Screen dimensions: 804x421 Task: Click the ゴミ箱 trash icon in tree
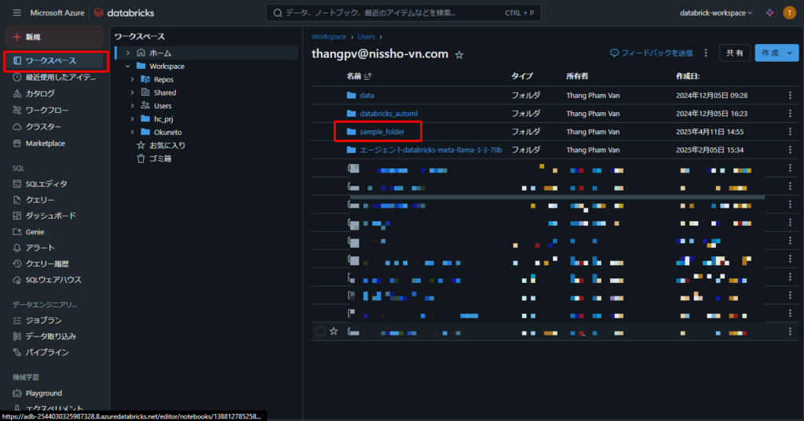click(141, 159)
